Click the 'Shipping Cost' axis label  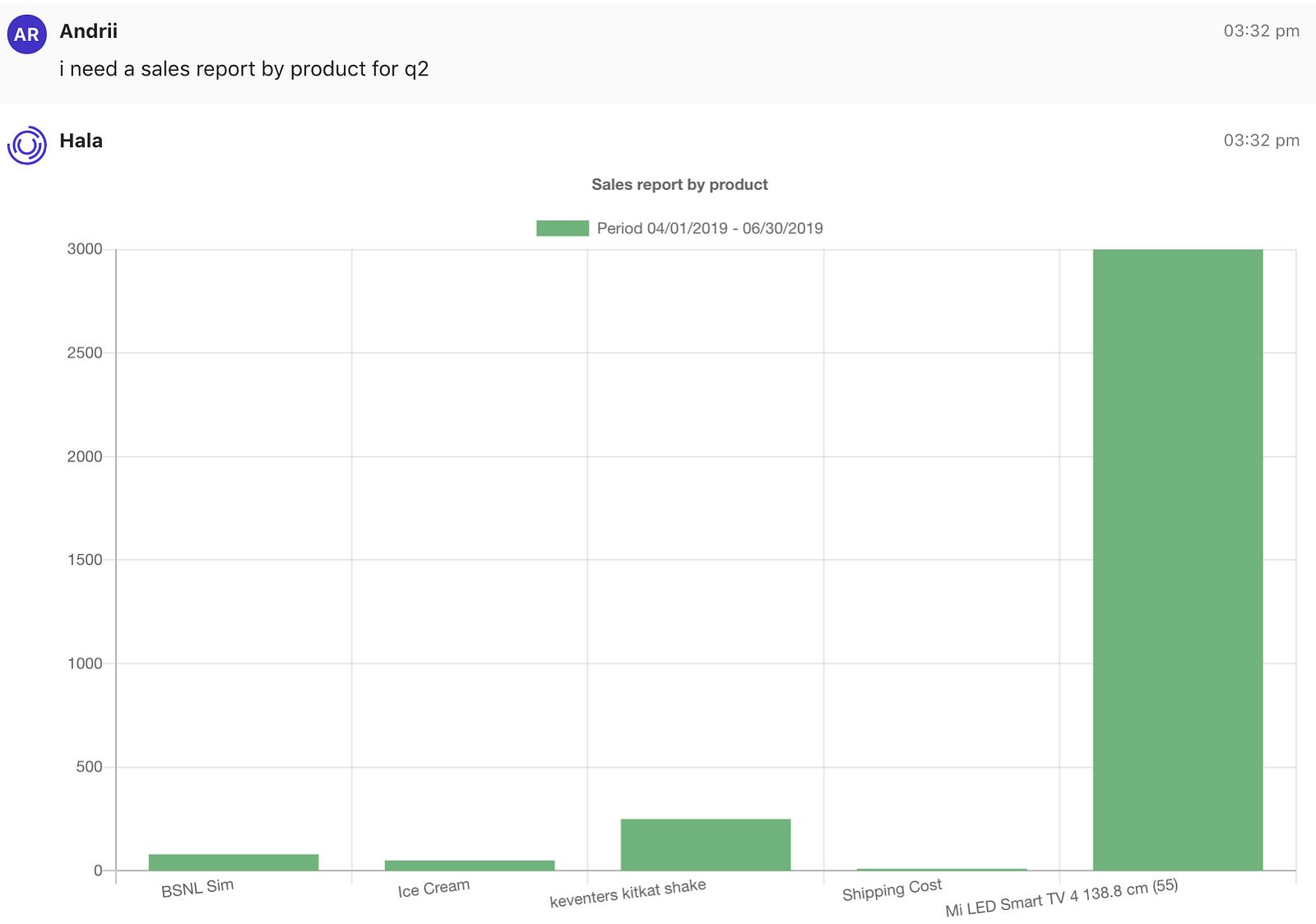(892, 890)
